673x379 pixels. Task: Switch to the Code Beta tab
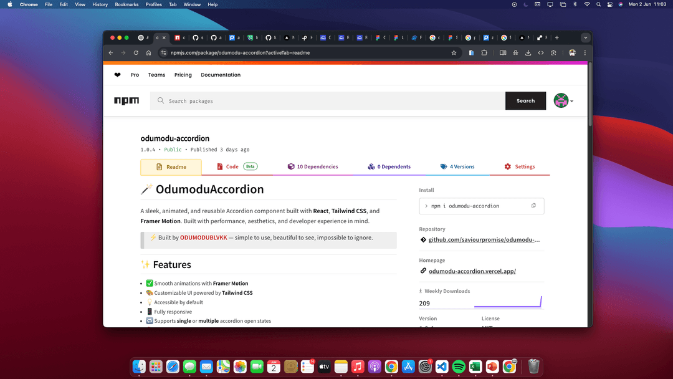237,166
